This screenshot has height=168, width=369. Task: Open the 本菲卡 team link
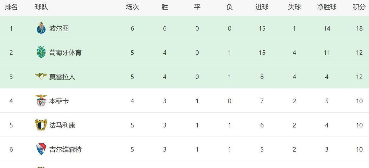59,101
